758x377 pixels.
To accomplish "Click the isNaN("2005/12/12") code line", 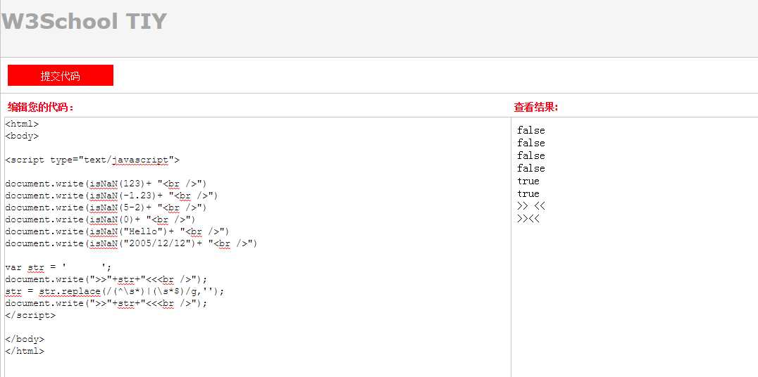I will (x=132, y=243).
